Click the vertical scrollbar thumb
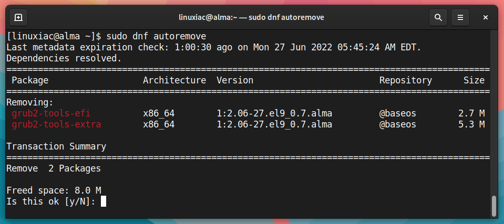This screenshot has width=504, height=224. (x=494, y=206)
